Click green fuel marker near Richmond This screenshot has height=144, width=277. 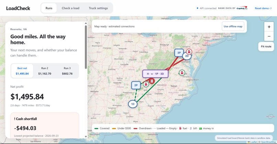point(182,72)
